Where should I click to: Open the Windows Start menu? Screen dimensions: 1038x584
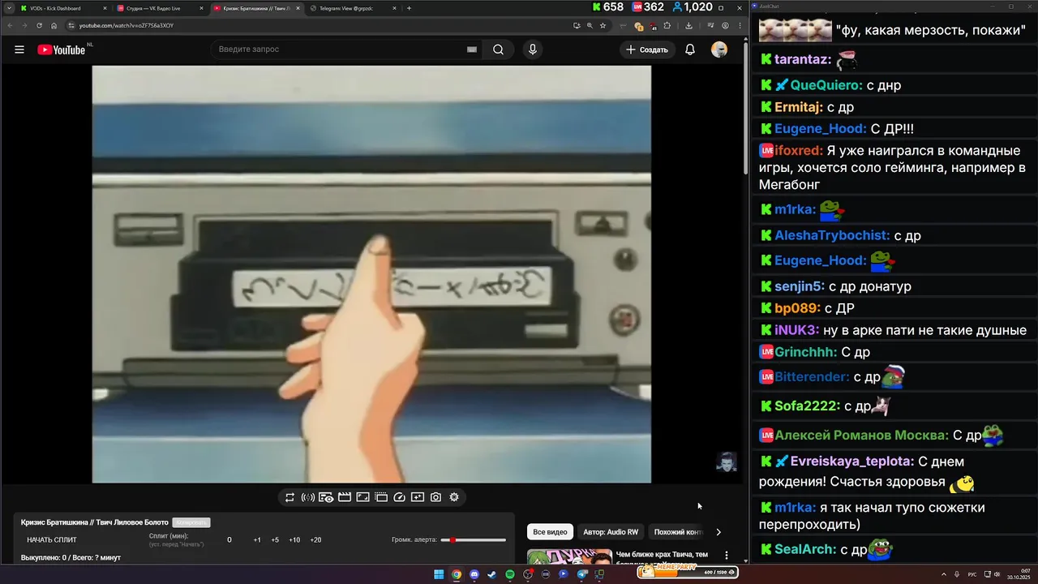[439, 574]
